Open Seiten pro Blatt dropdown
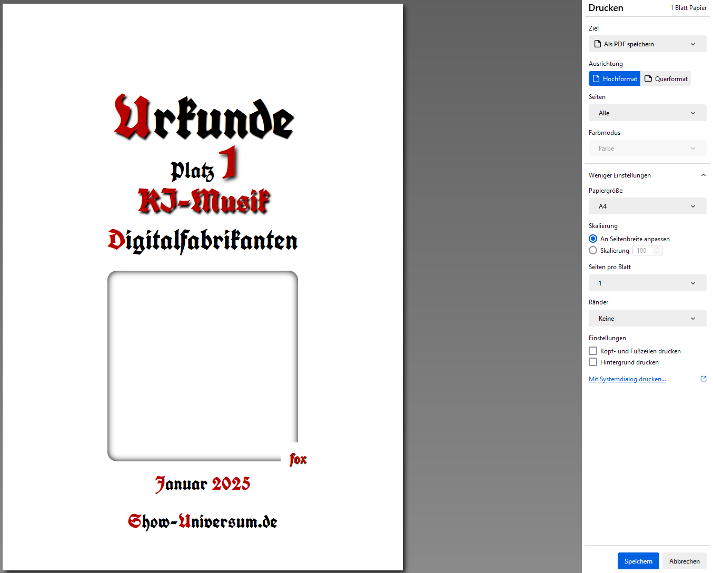This screenshot has width=713, height=573. pos(647,283)
